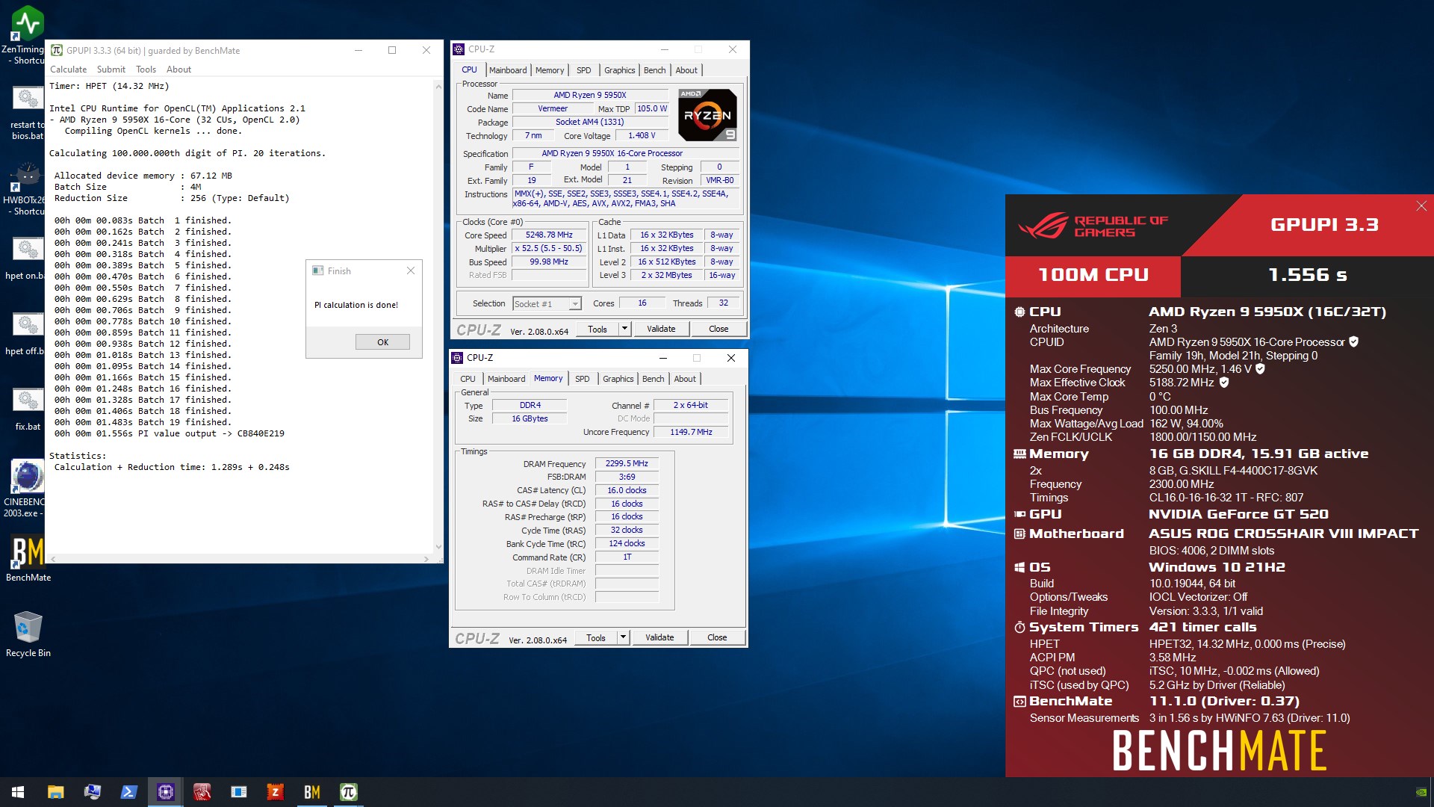Open About menu in GPUPI

click(x=179, y=69)
